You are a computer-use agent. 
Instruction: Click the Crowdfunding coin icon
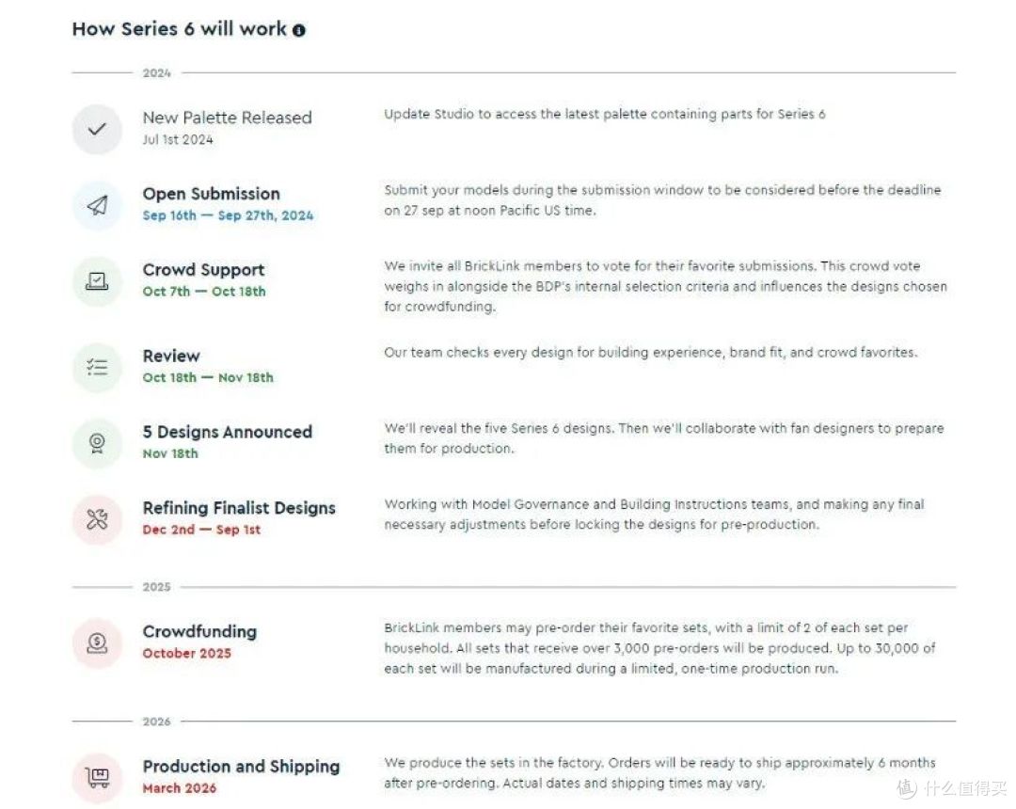(x=97, y=642)
